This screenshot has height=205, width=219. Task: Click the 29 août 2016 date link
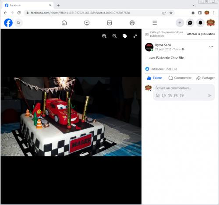pos(163,49)
